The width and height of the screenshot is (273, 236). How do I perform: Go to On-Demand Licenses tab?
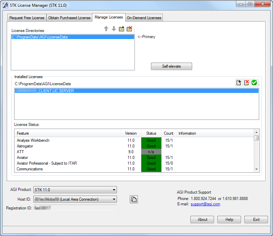pyautogui.click(x=144, y=18)
